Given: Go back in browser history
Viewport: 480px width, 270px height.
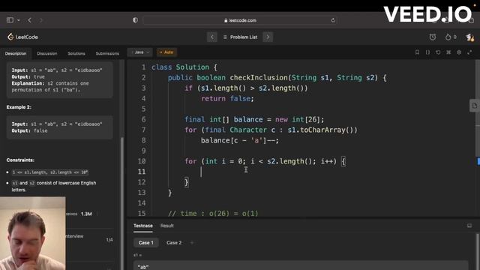Looking at the screenshot, I should [x=30, y=20].
